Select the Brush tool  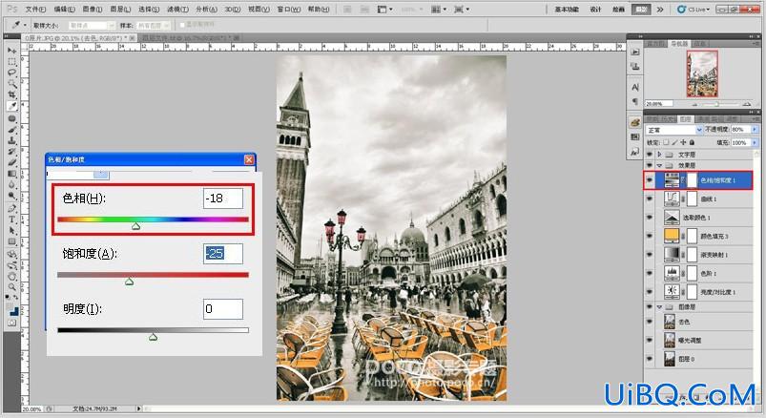coord(11,130)
